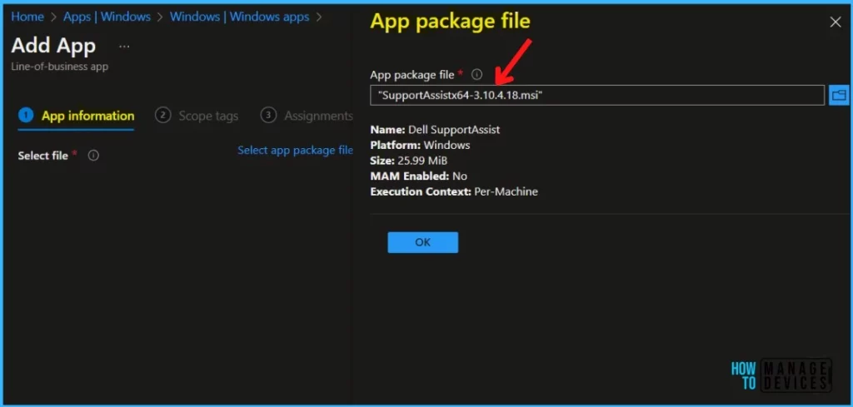Click the OK button
The width and height of the screenshot is (853, 407).
pyautogui.click(x=422, y=242)
